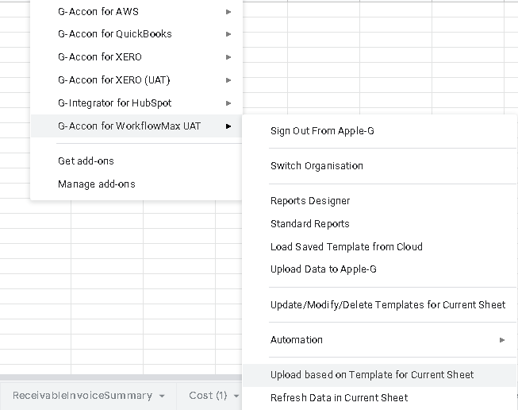Open Cost (1) sheet tab dropdown arrow

pos(236,396)
